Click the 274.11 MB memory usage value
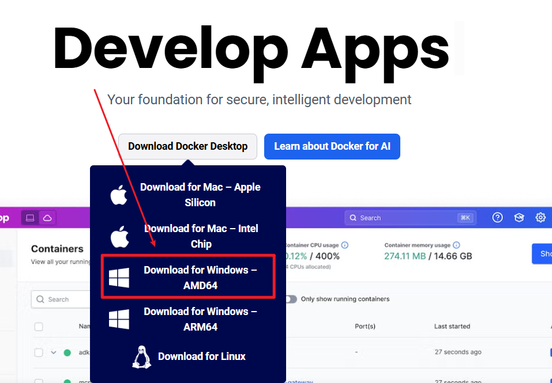This screenshot has height=383, width=552. 405,256
